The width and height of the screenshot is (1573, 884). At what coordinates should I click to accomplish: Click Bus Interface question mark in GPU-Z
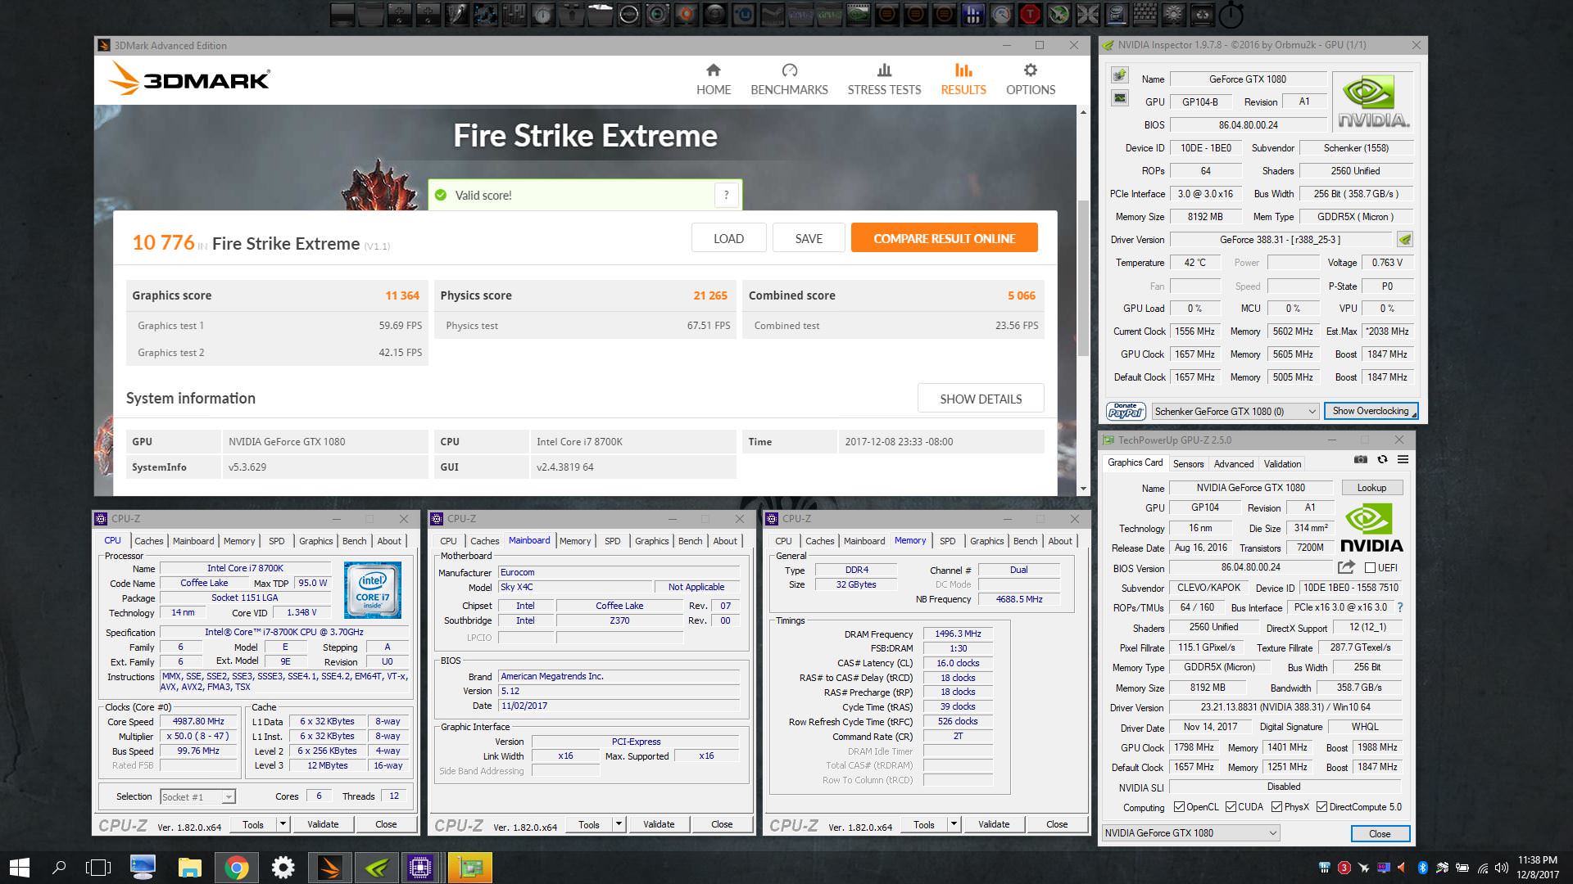point(1399,607)
